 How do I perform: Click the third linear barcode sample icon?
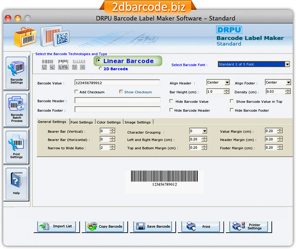coord(79,62)
